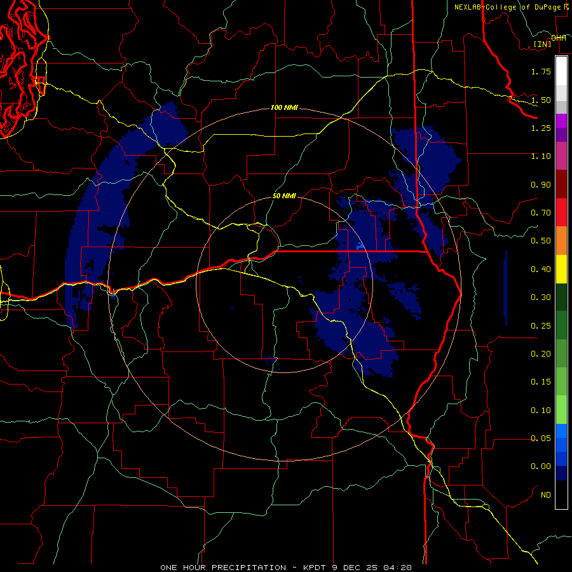Screen dimensions: 572x572
Task: Click the 0.90 legend value
Action: [541, 184]
